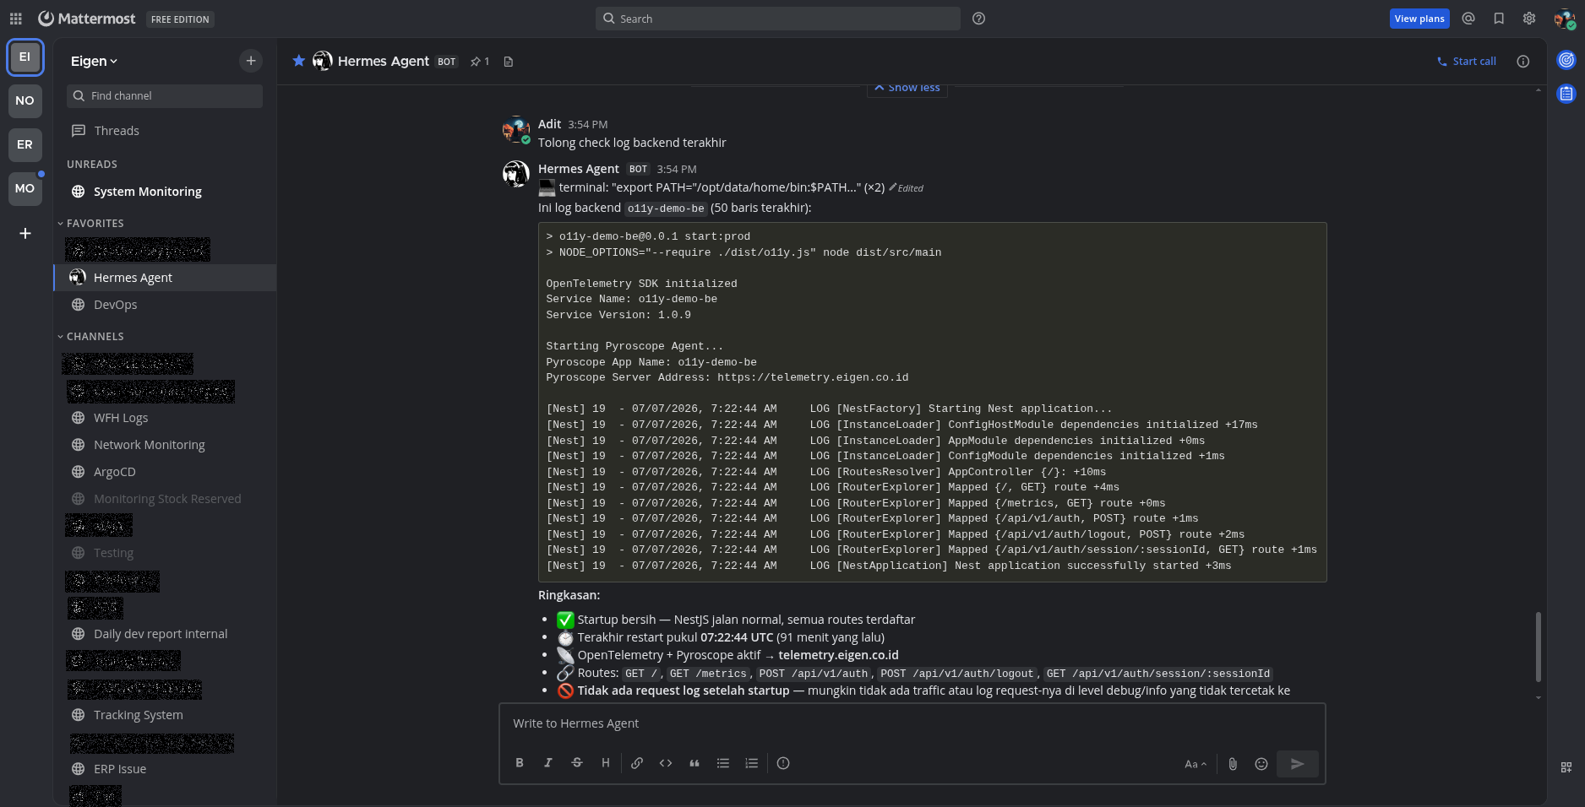Toggle formatting options Aa control
Screen dimensions: 1585x807
[1196, 764]
